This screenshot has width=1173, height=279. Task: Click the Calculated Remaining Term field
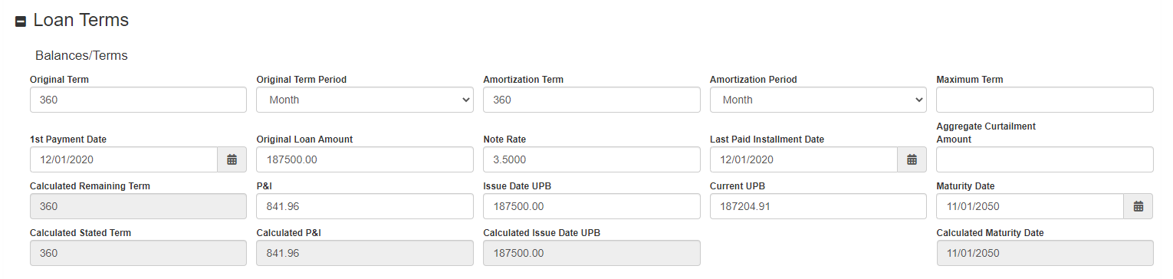(x=138, y=206)
